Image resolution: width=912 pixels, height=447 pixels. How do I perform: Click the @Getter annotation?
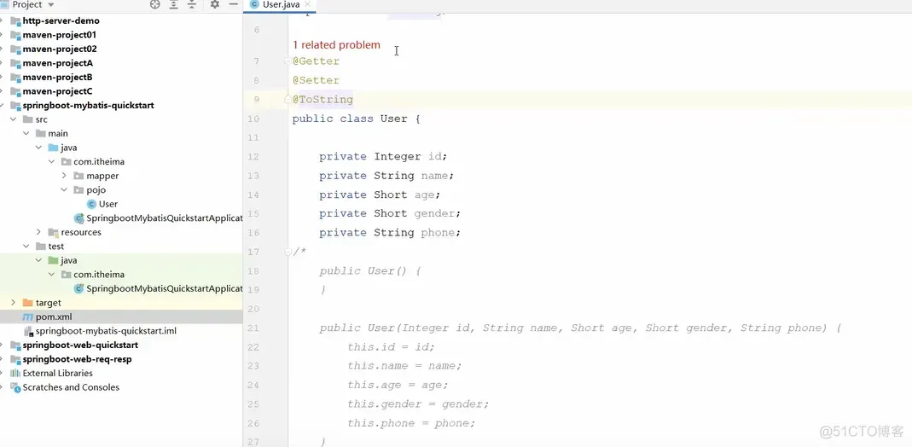point(316,61)
